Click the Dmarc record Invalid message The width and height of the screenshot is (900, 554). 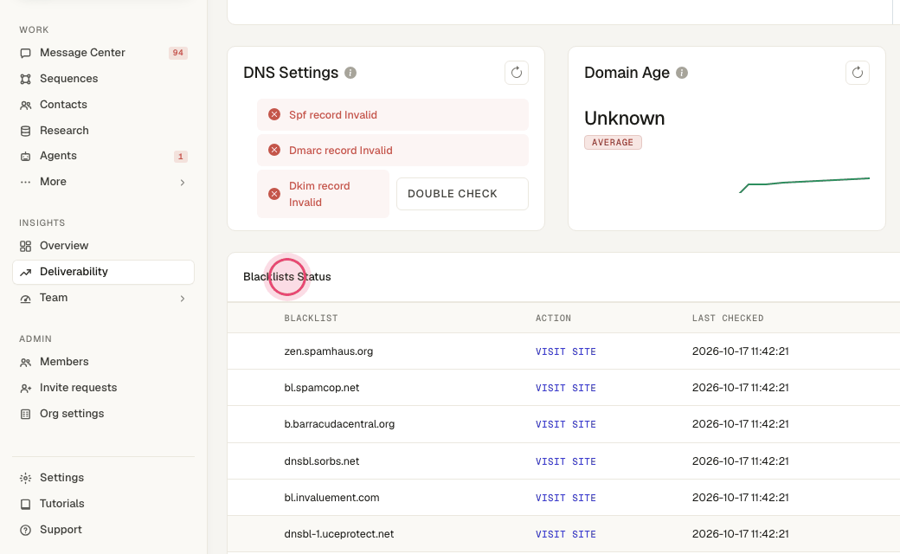click(x=393, y=151)
